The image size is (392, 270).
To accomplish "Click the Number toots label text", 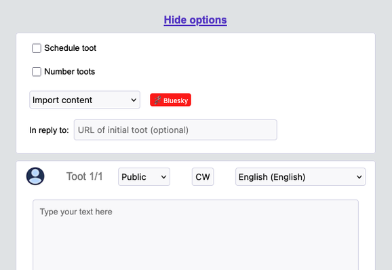I will pyautogui.click(x=69, y=71).
